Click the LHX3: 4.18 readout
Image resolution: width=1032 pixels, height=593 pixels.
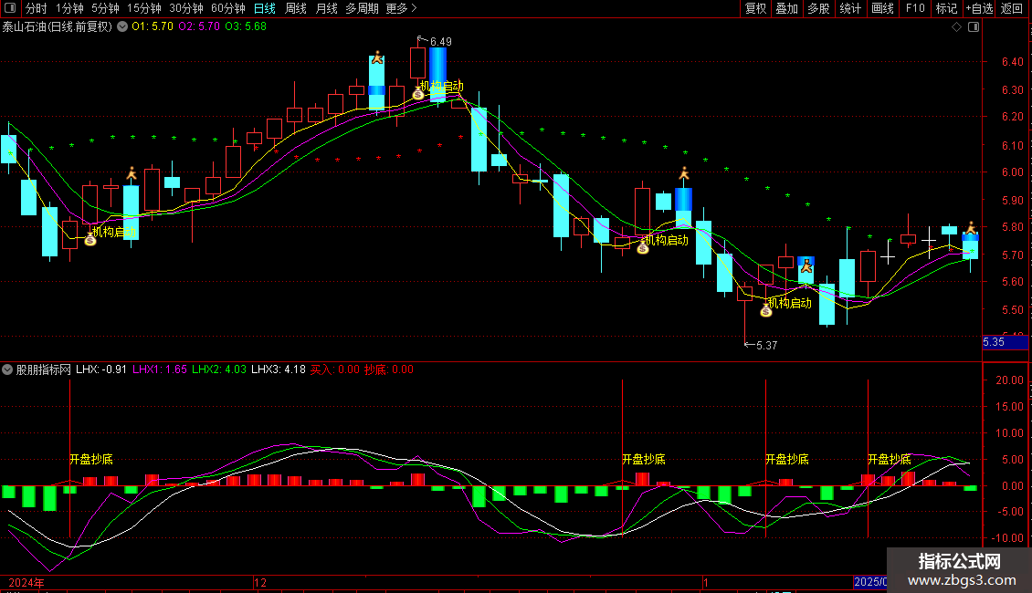(x=279, y=369)
